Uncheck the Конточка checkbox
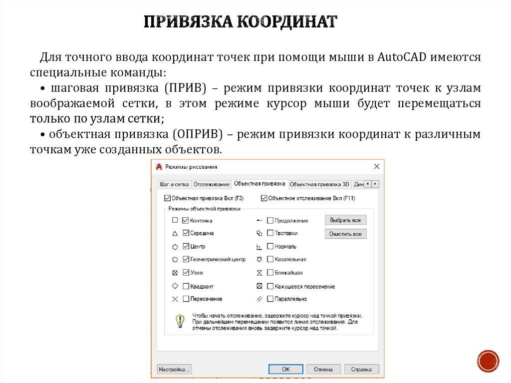 186,220
